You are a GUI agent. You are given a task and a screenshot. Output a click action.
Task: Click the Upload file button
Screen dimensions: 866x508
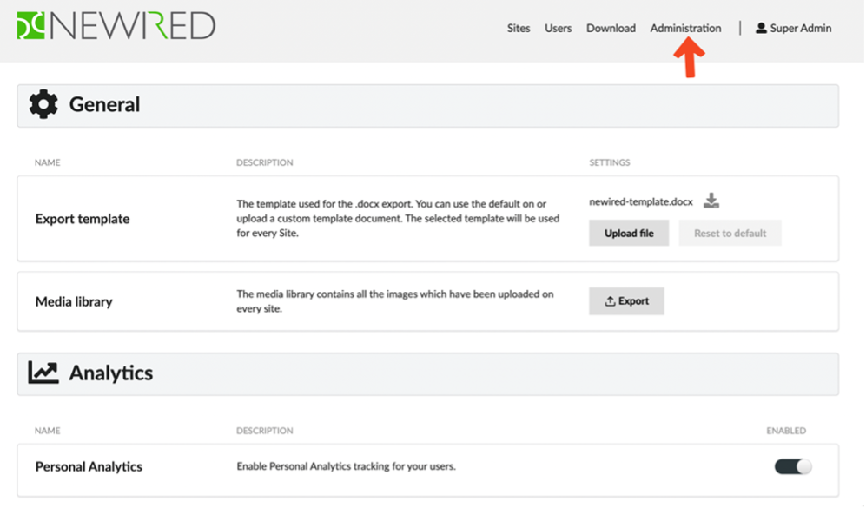point(629,233)
